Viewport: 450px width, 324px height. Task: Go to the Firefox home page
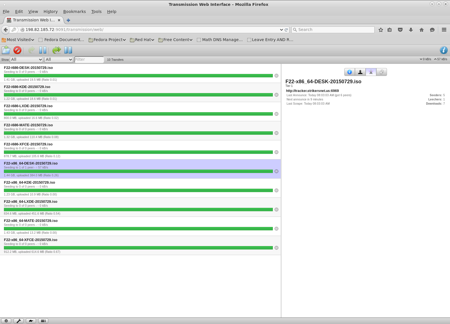point(422,30)
